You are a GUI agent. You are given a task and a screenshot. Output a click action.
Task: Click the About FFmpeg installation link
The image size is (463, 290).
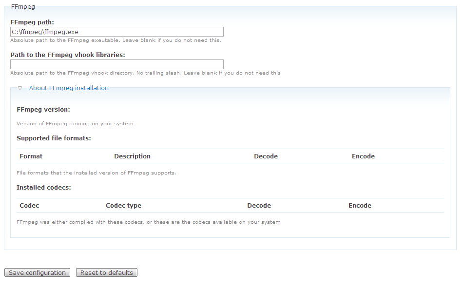[x=69, y=88]
